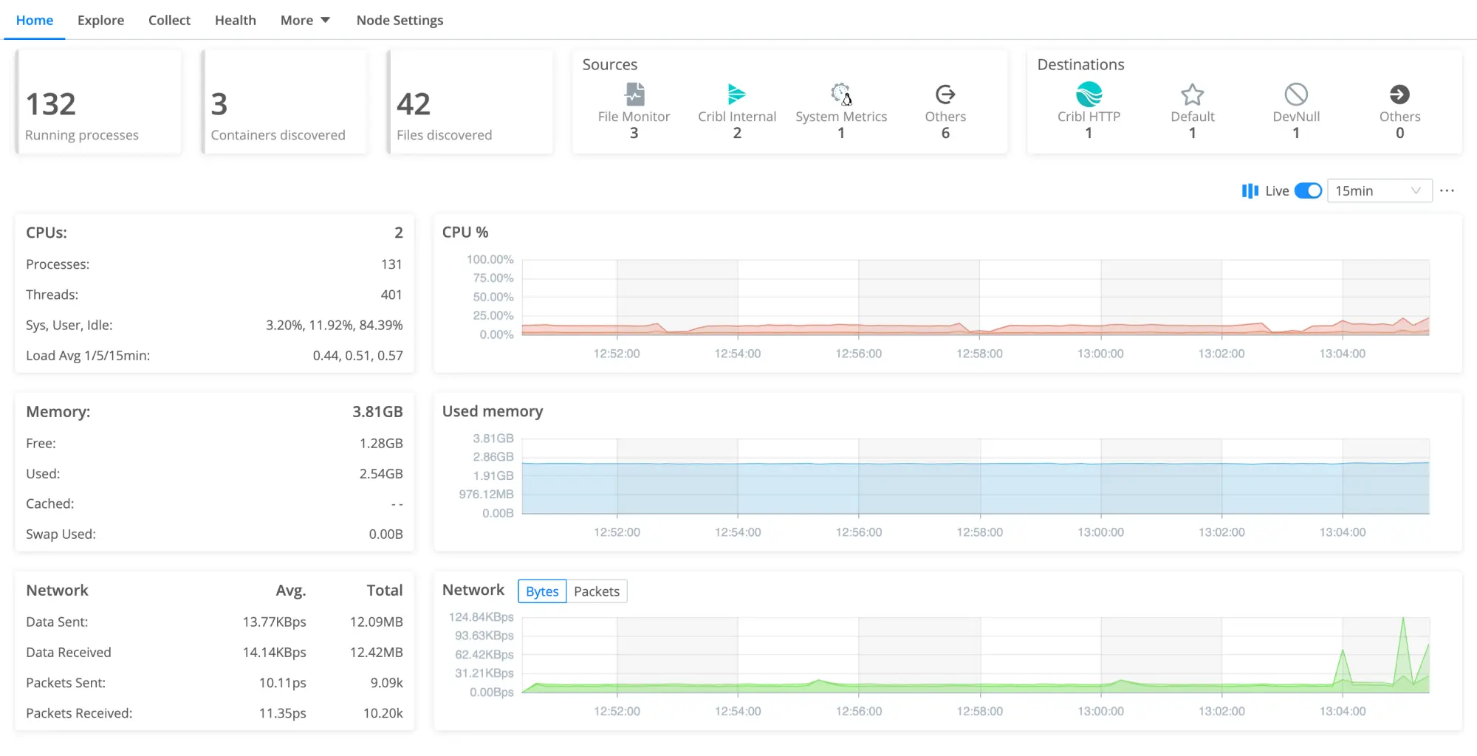Expand the More menu in navigation
Image resolution: width=1477 pixels, height=756 pixels.
coord(305,21)
